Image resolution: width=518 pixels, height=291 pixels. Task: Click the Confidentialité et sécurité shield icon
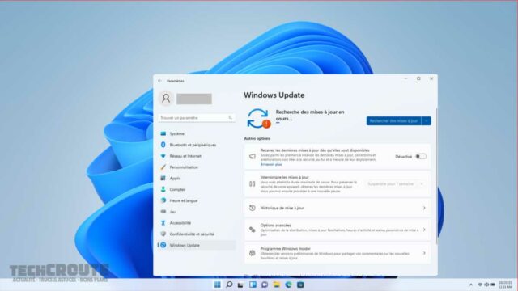tap(163, 234)
